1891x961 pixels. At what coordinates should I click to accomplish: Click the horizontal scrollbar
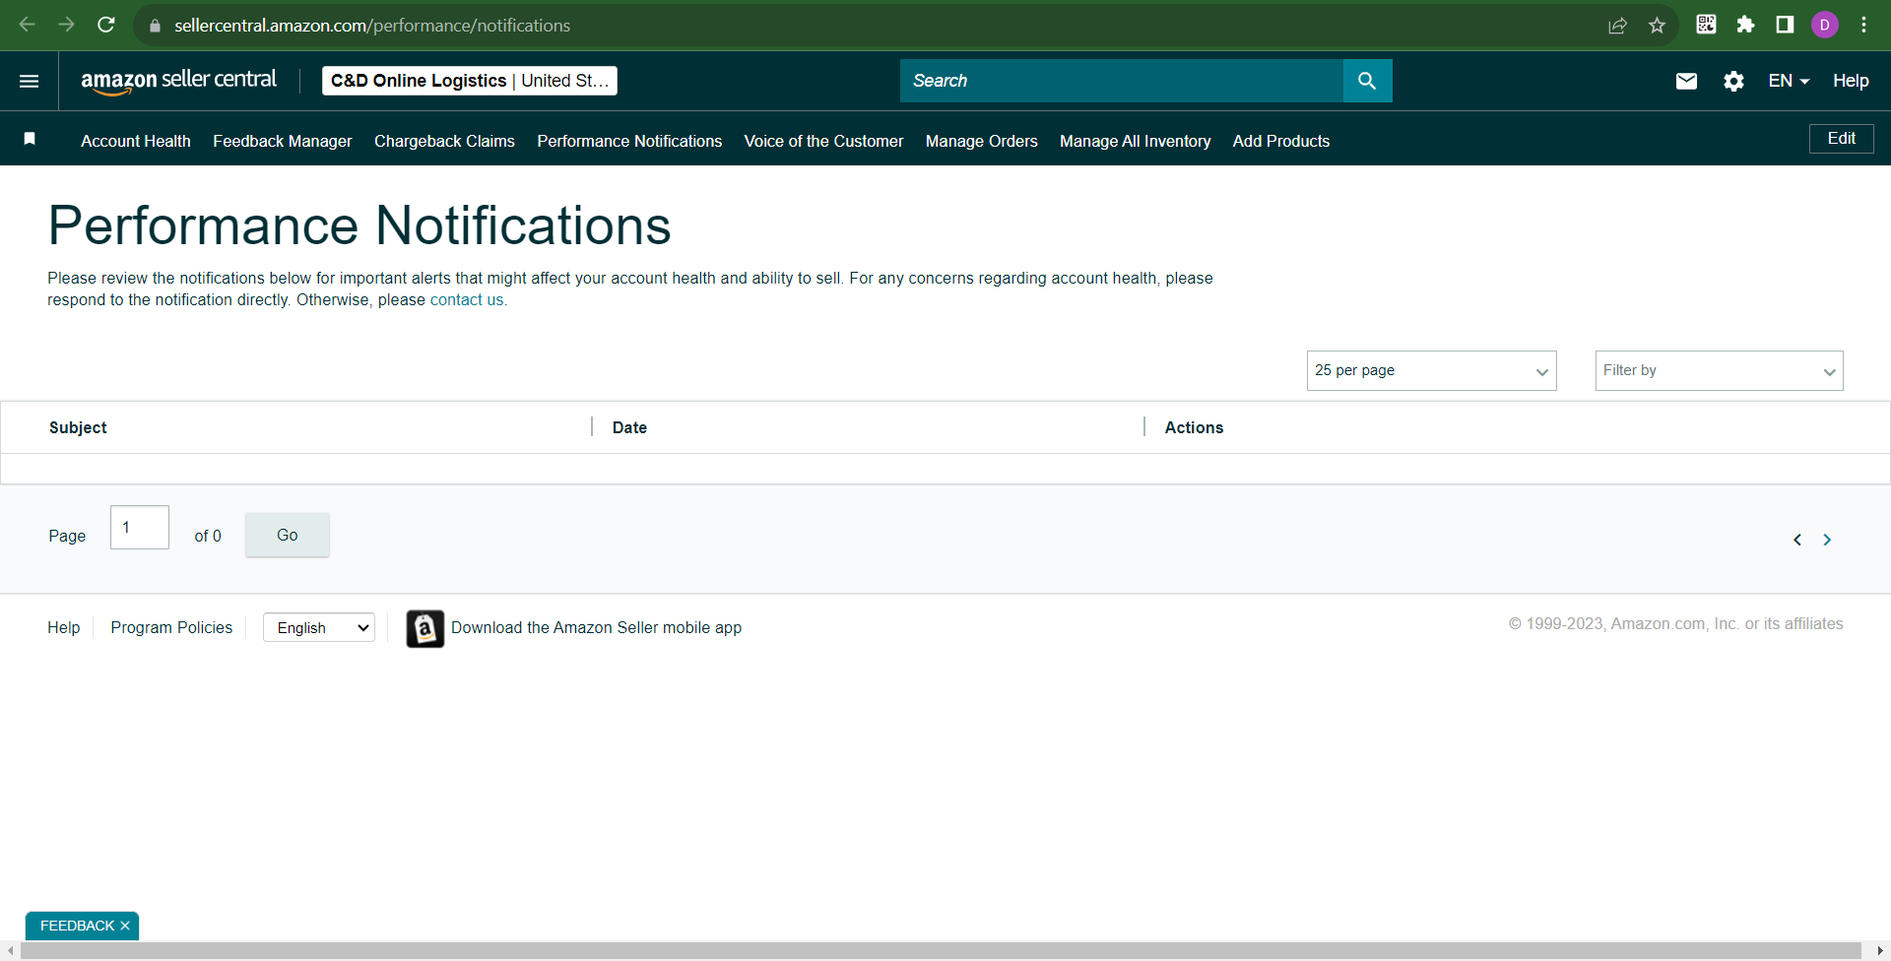941,951
